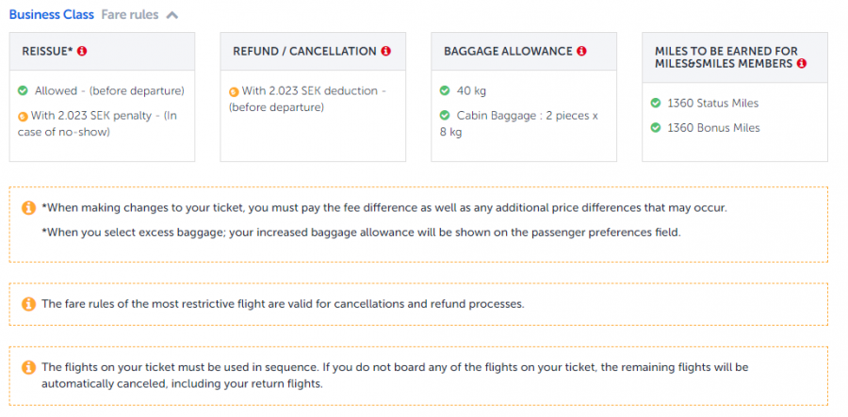The width and height of the screenshot is (848, 417).
Task: Open the BAGGAGE ALLOWANCE info icon
Action: pos(581,51)
